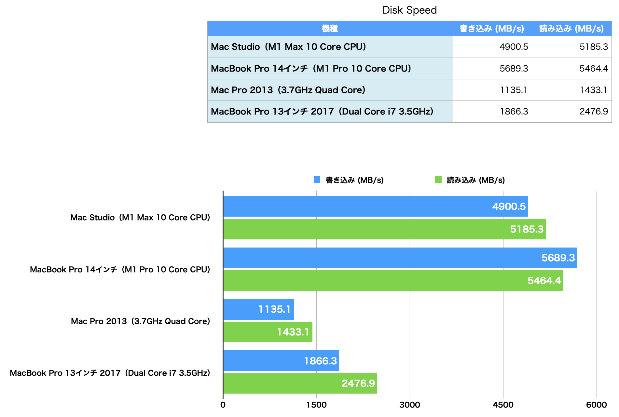Click the 読み込み (MB/s) table column header
The width and height of the screenshot is (619, 417).
[x=571, y=29]
